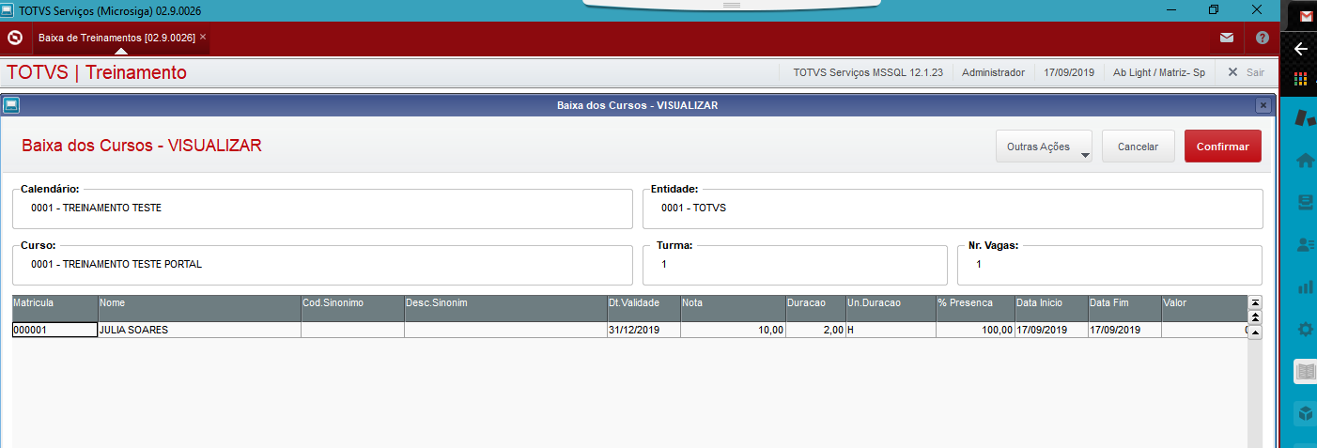1317x448 pixels.
Task: Close the Baixa de Treinamentos tab
Action: point(203,38)
